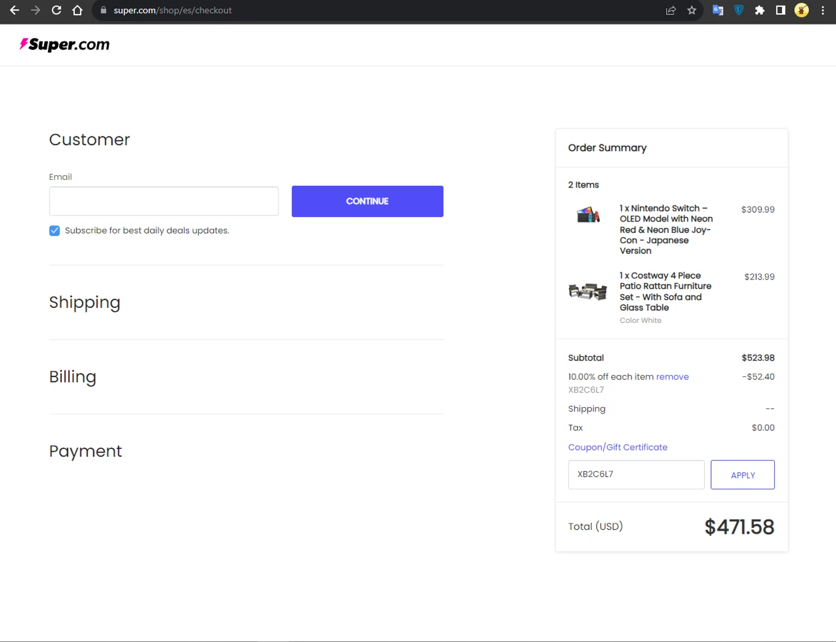The width and height of the screenshot is (836, 642).
Task: Open the Bitwarden shield extension
Action: [738, 10]
